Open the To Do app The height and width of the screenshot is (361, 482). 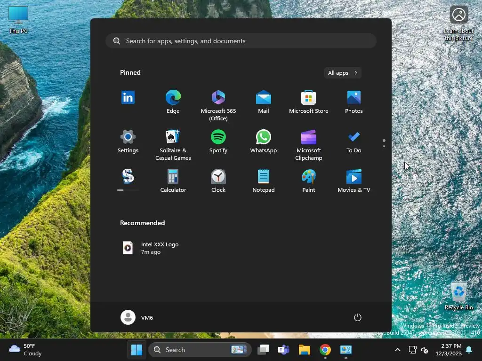click(354, 141)
